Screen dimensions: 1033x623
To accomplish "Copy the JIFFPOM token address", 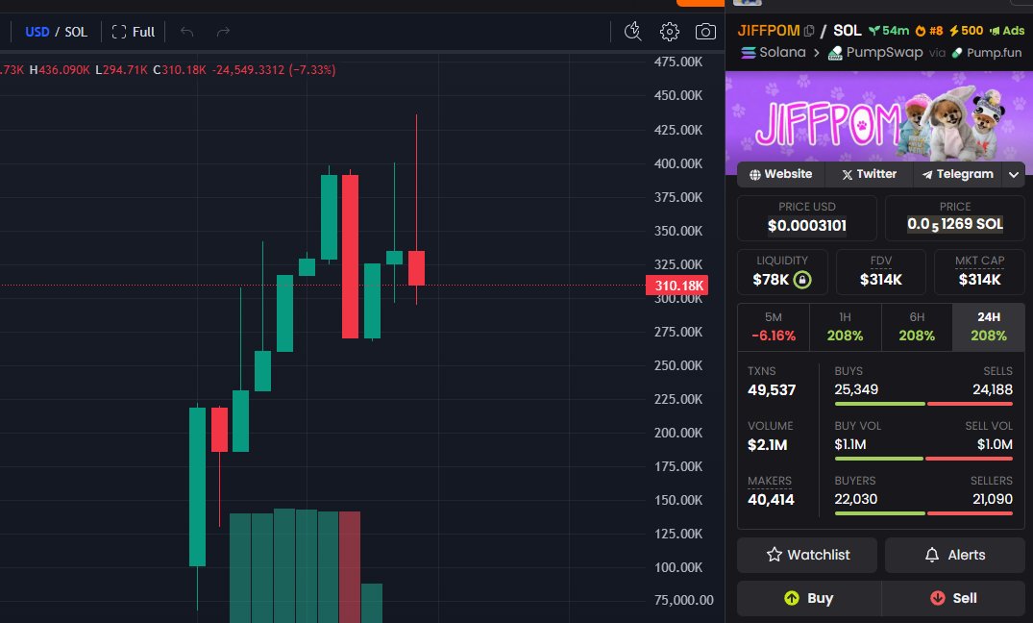I will [809, 31].
